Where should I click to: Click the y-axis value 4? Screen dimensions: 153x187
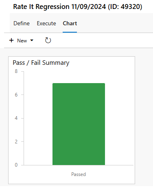coord(16,118)
